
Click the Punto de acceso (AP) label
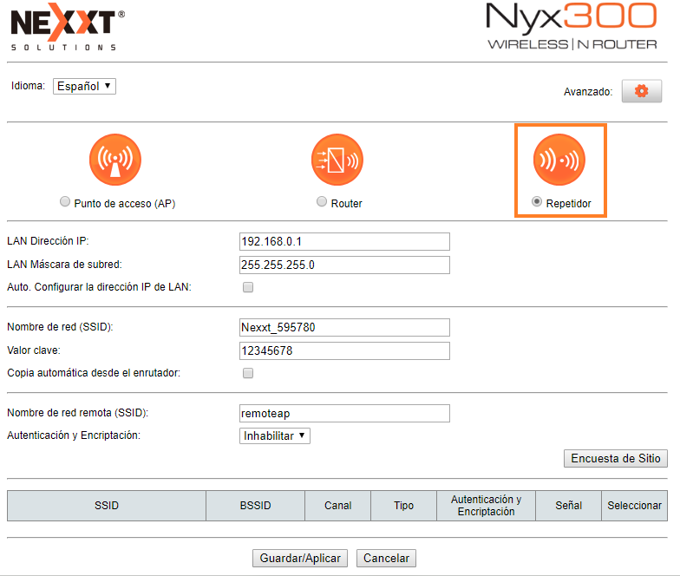point(125,203)
